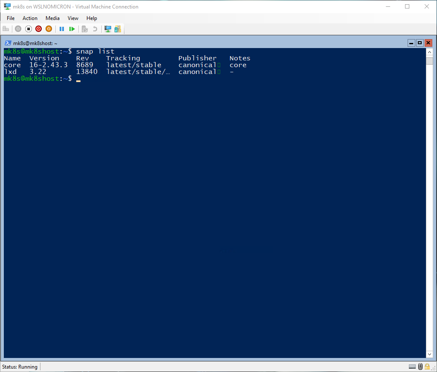437x372 pixels.
Task: Open the View menu
Action: pyautogui.click(x=72, y=18)
